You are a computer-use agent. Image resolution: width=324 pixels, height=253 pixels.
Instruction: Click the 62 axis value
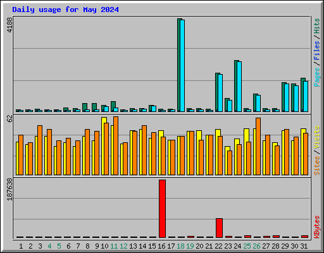(9, 118)
